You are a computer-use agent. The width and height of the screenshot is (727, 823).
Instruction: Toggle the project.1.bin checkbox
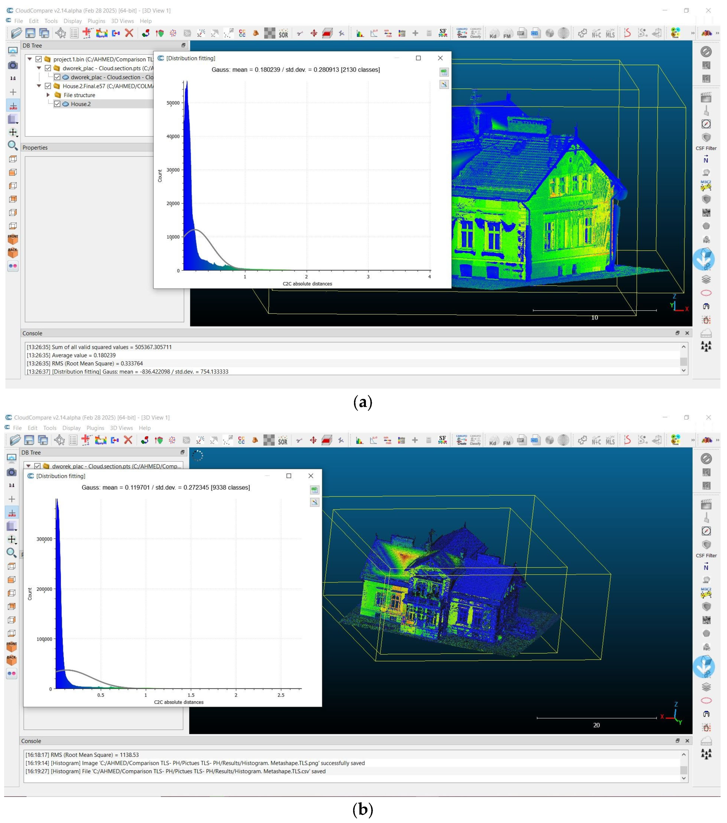pos(39,59)
